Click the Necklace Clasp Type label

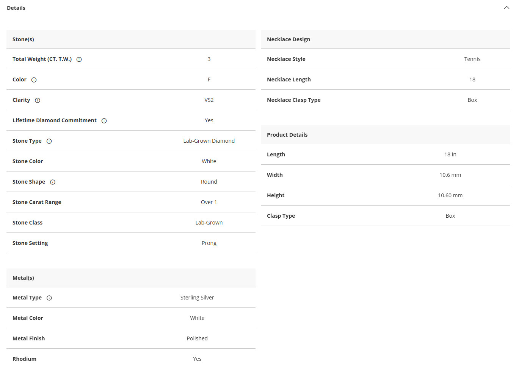(293, 100)
